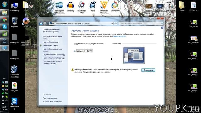201x113 pixels.
Task: Select the Audacity desktop shortcut
Action: click(70, 7)
